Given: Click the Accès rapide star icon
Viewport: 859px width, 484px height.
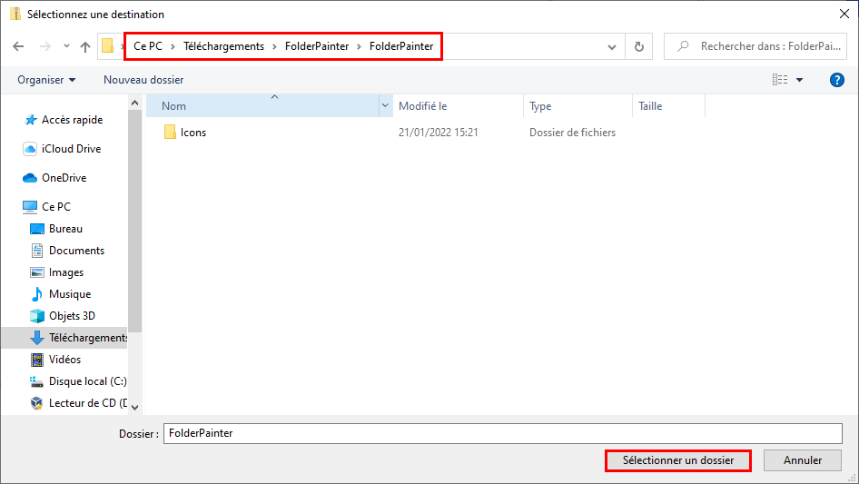Looking at the screenshot, I should tap(31, 120).
